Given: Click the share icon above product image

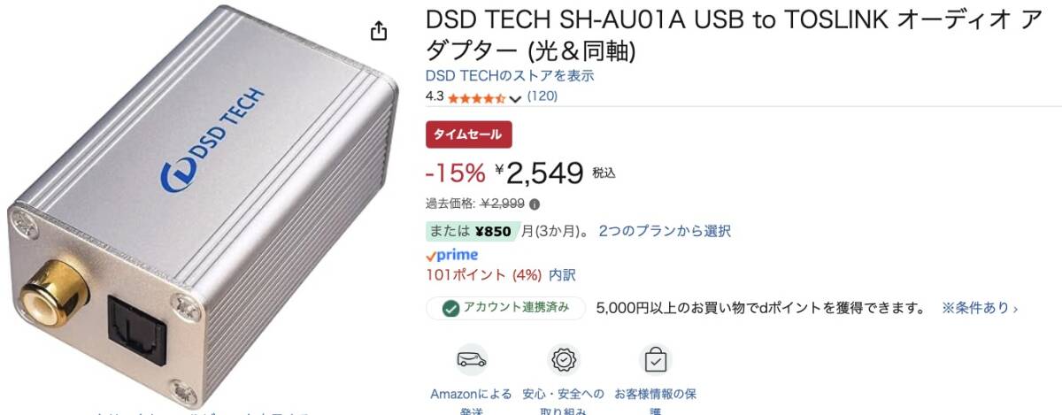Looking at the screenshot, I should click(379, 31).
